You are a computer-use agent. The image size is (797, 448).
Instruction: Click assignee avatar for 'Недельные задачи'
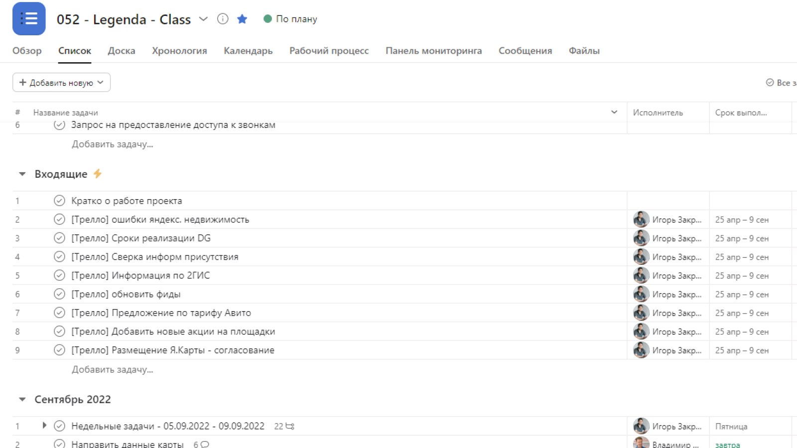pos(641,426)
